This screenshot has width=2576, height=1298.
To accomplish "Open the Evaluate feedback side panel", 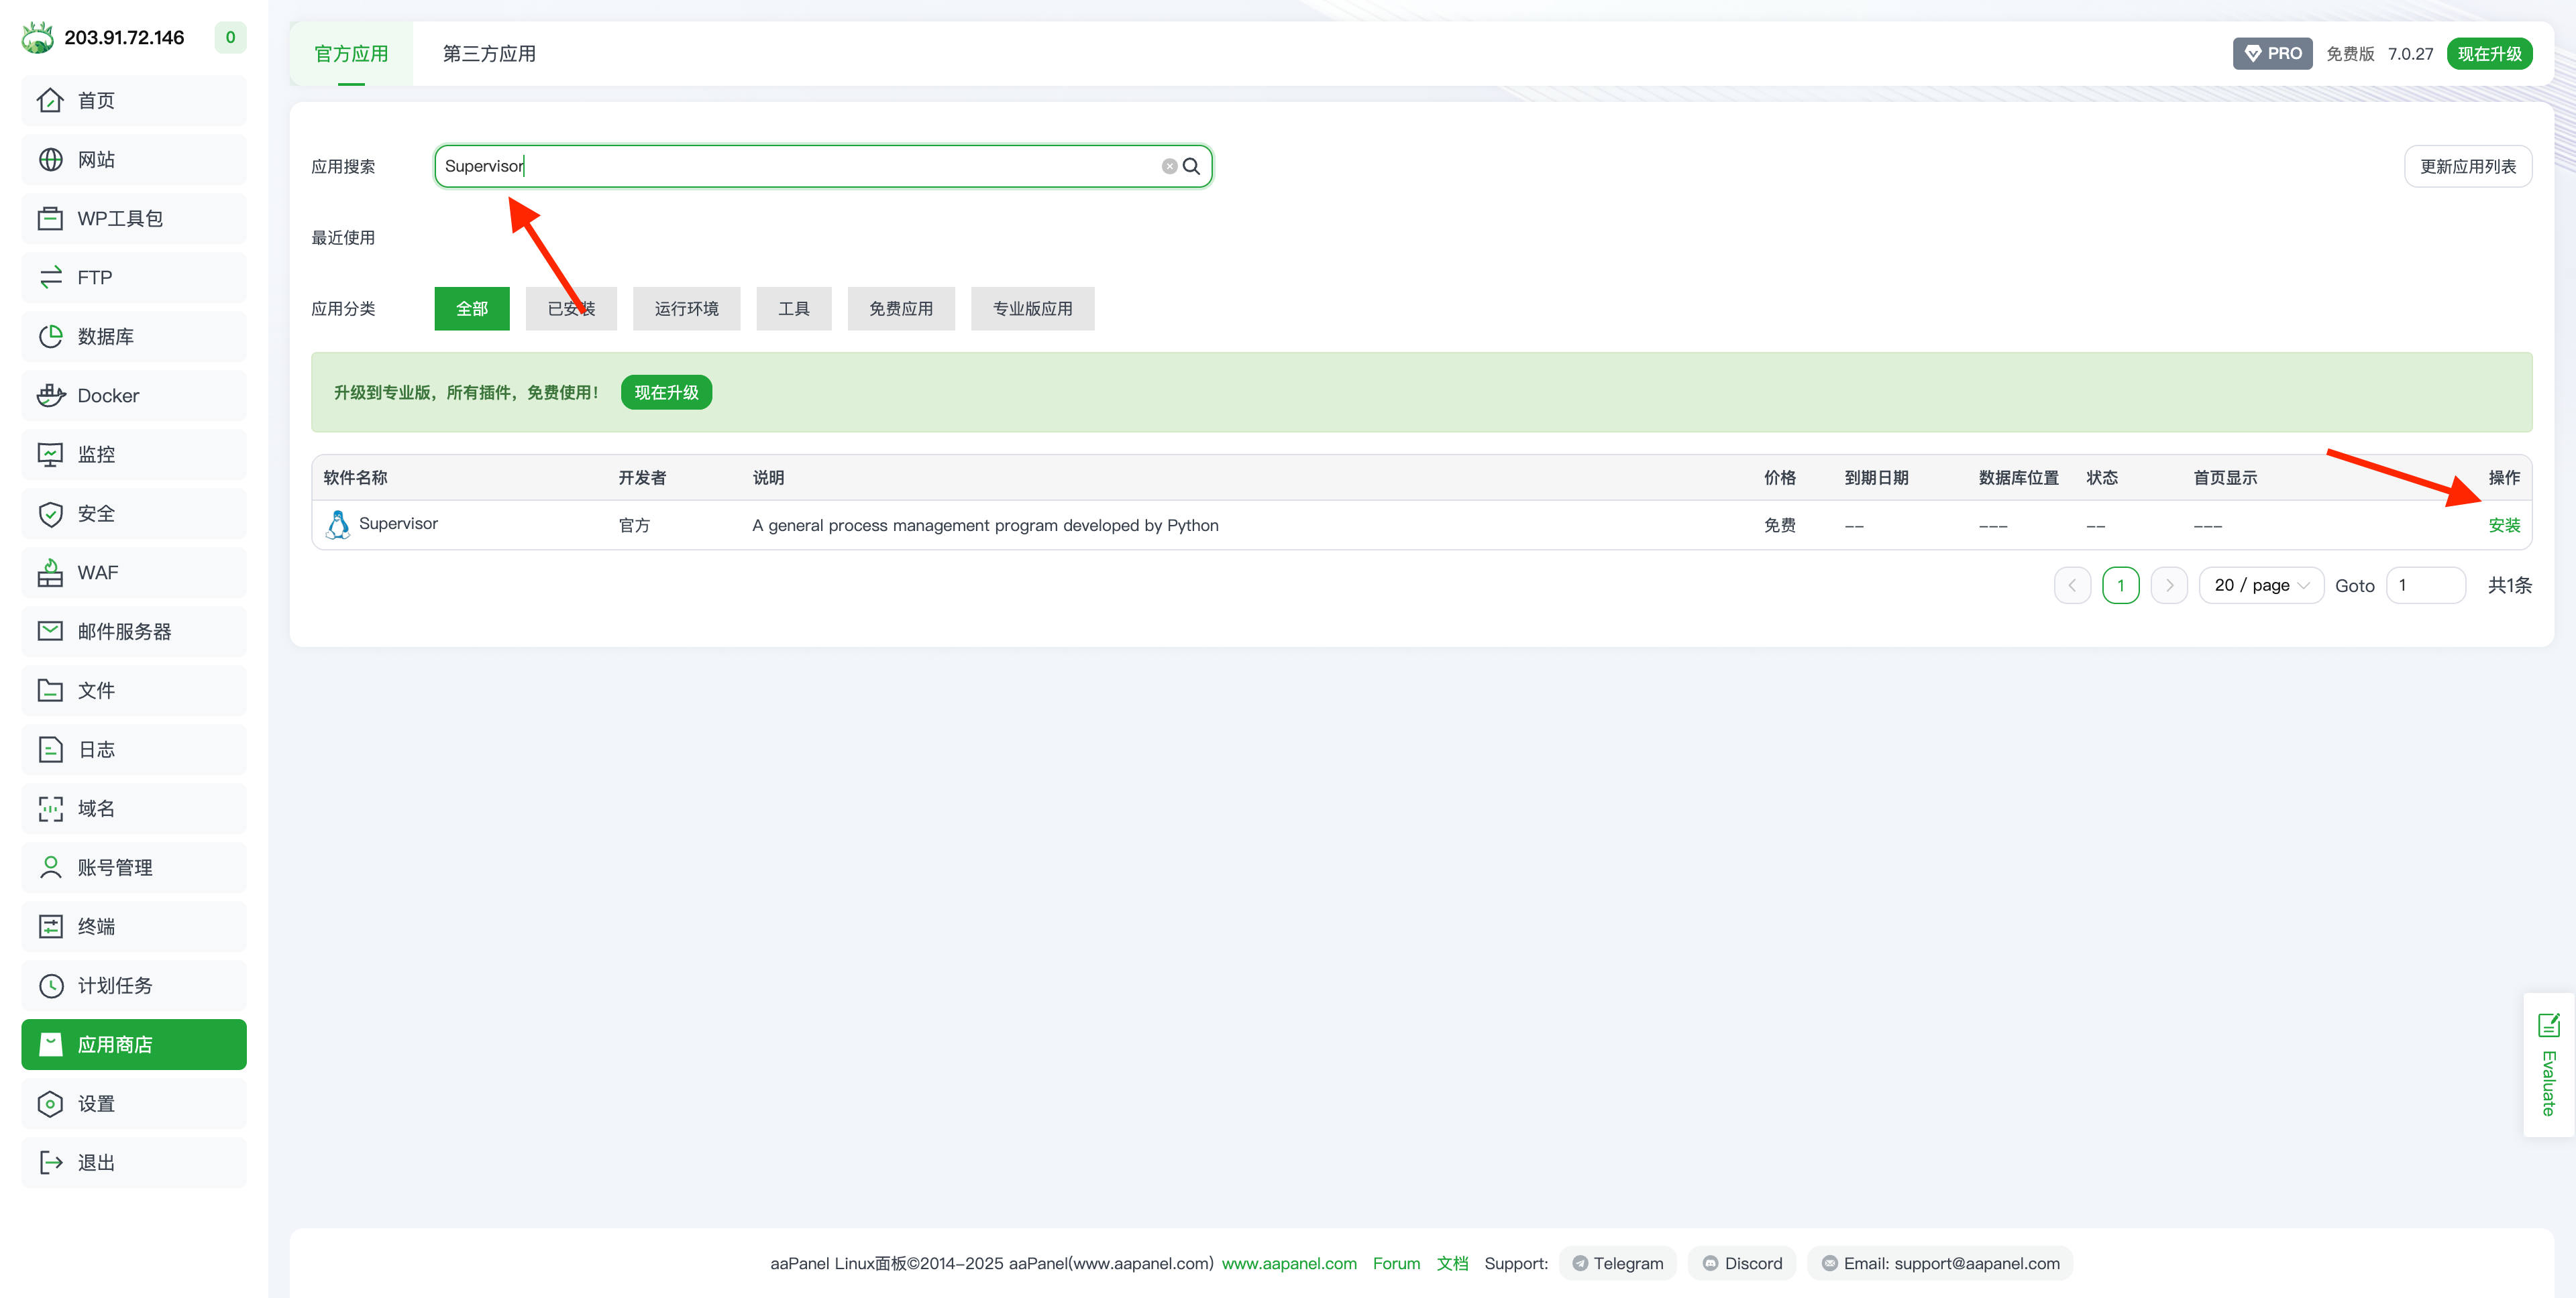I will point(2548,1065).
